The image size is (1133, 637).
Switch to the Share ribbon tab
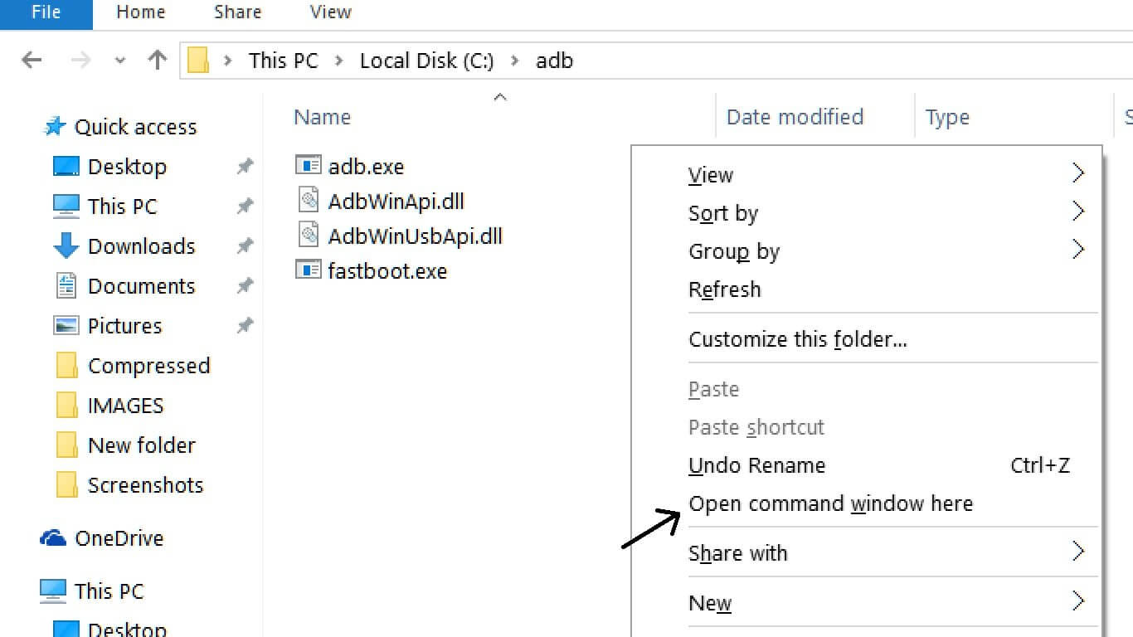237,12
